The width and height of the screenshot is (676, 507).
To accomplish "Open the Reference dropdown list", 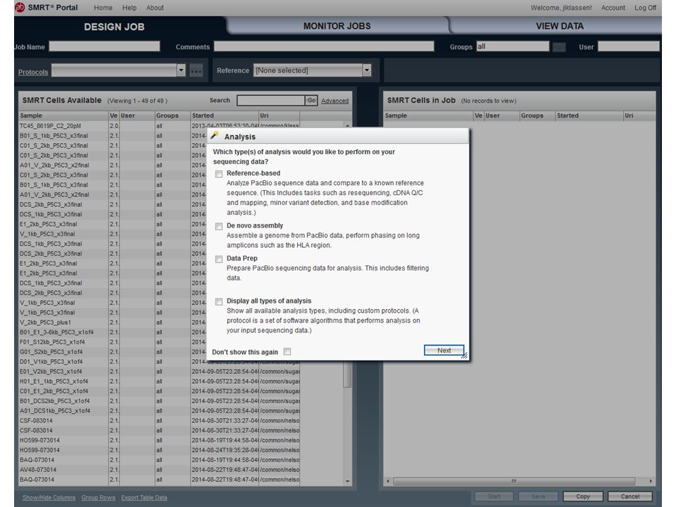I will [367, 70].
